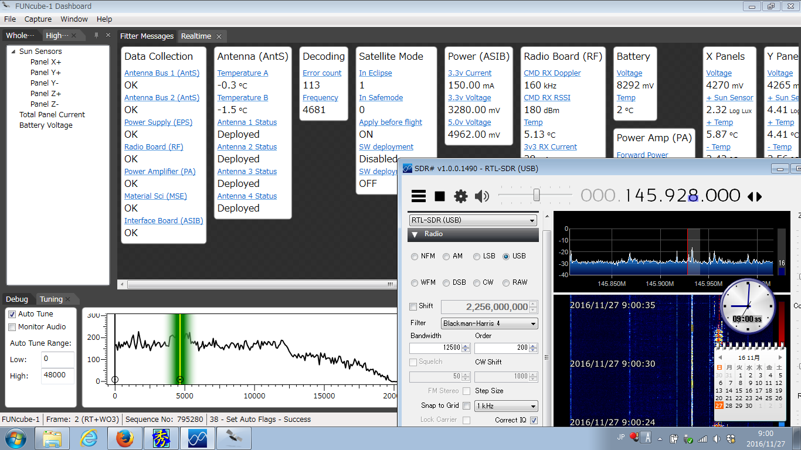Open the SDR# hamburger menu

pyautogui.click(x=418, y=196)
